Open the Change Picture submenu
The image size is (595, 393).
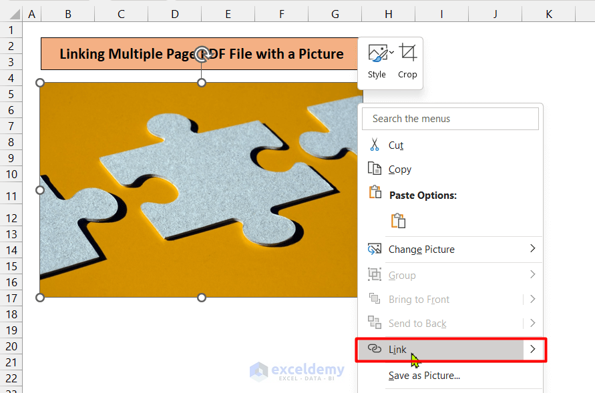pos(451,250)
